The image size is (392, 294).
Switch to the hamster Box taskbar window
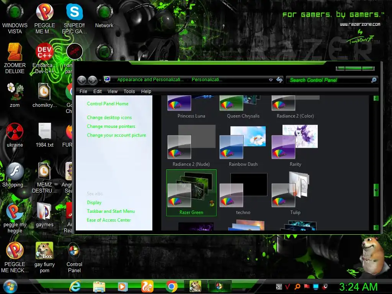[x=196, y=286]
